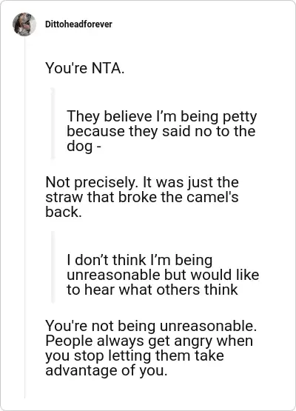Select the quote "I don't think I'm being unreasonable"
The width and height of the screenshot is (296, 411).
[163, 275]
